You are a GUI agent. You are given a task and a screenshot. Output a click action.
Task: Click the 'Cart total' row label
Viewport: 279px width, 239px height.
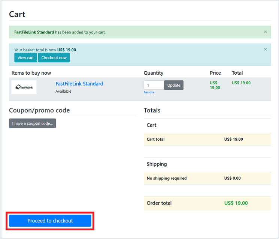click(155, 139)
